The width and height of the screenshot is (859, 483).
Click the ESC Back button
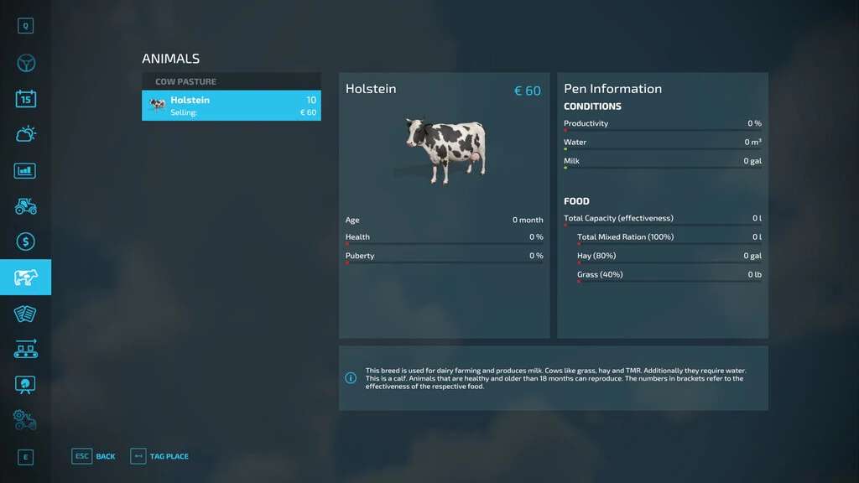[x=94, y=456]
